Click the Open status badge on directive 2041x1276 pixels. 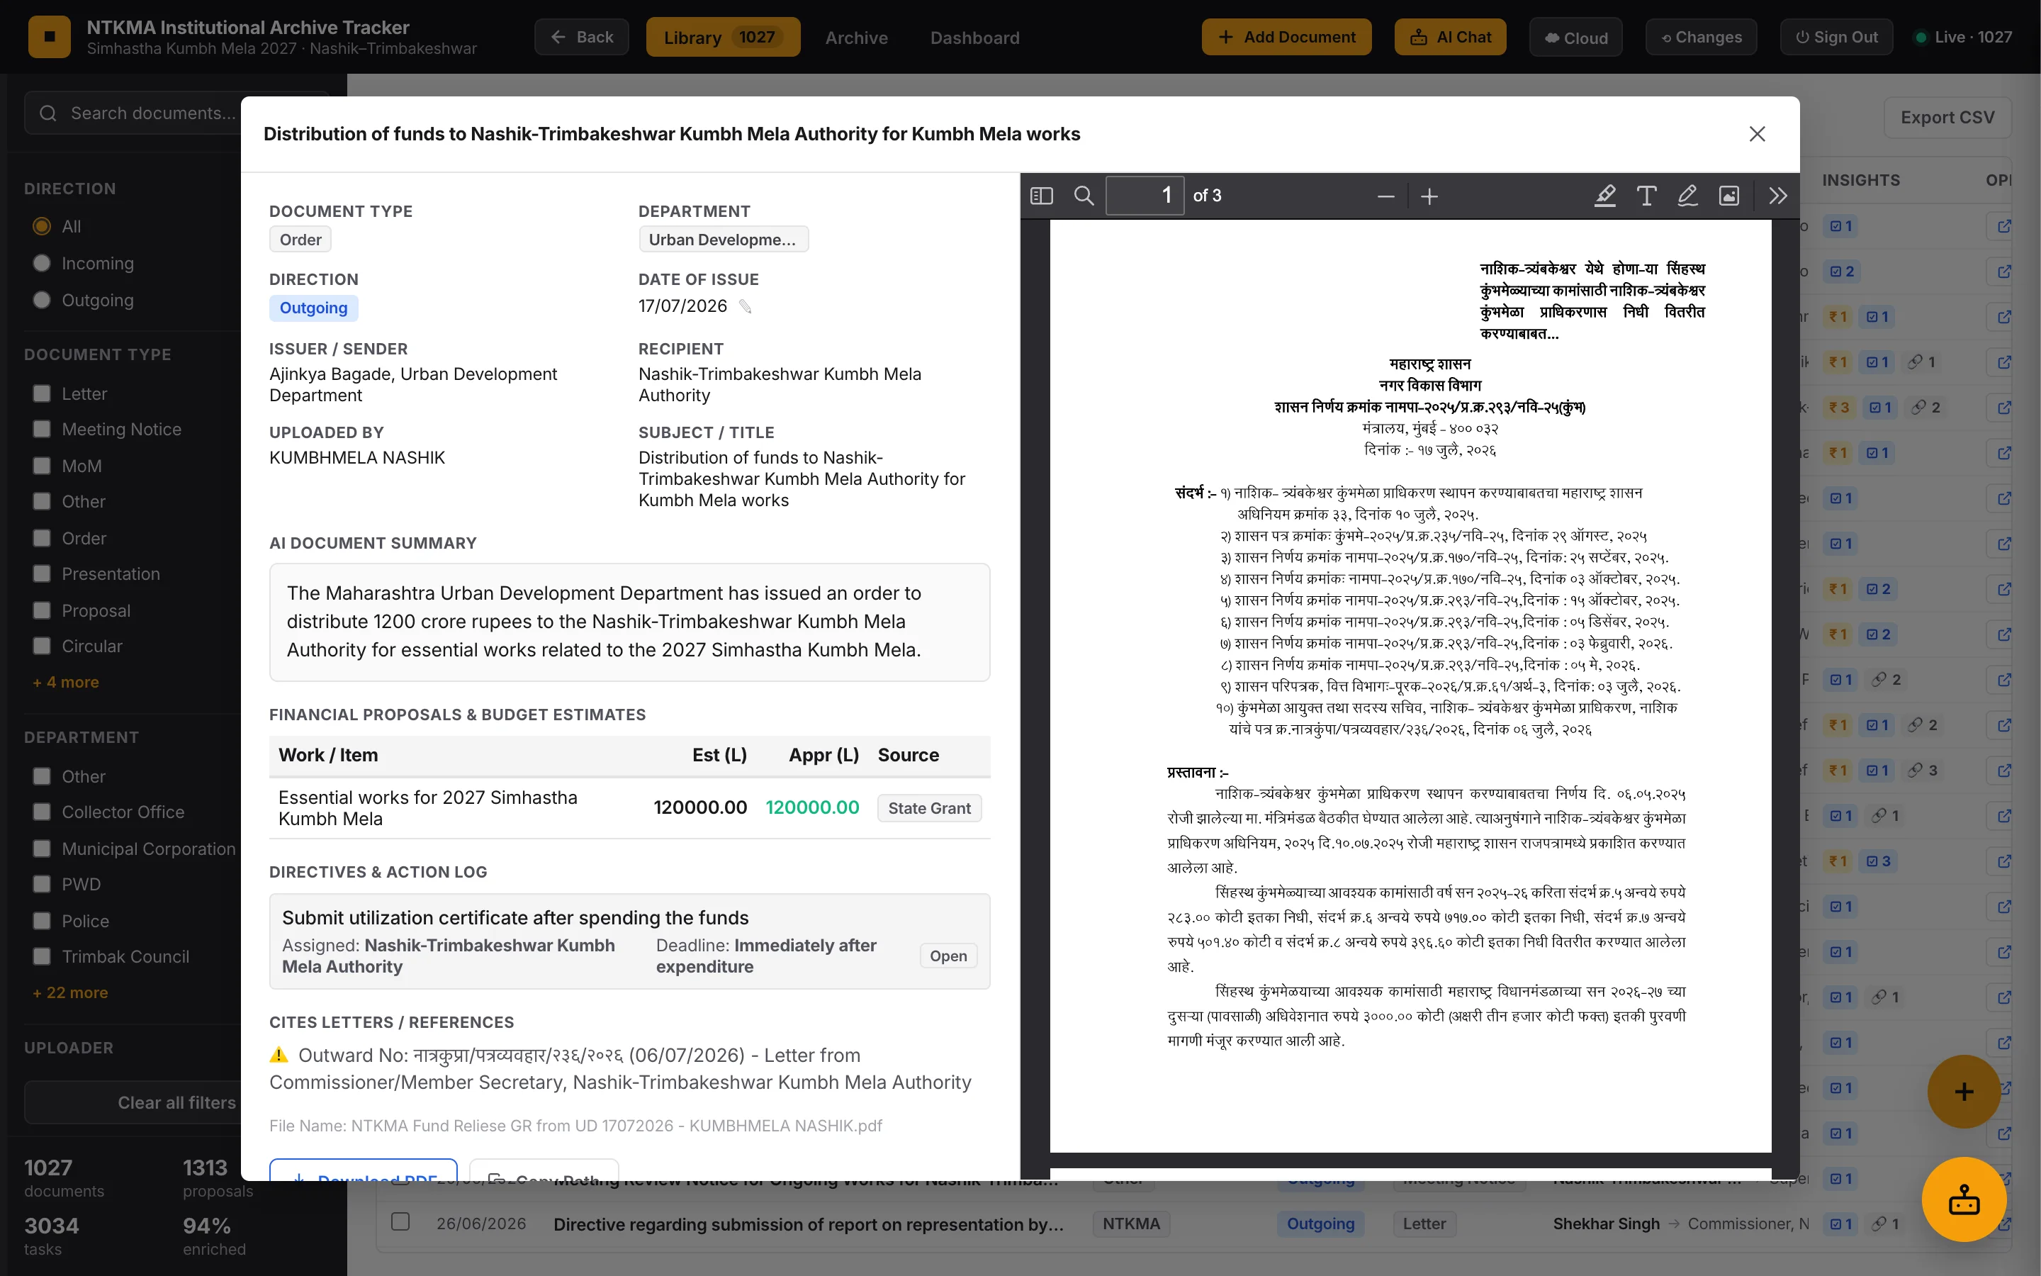tap(948, 956)
